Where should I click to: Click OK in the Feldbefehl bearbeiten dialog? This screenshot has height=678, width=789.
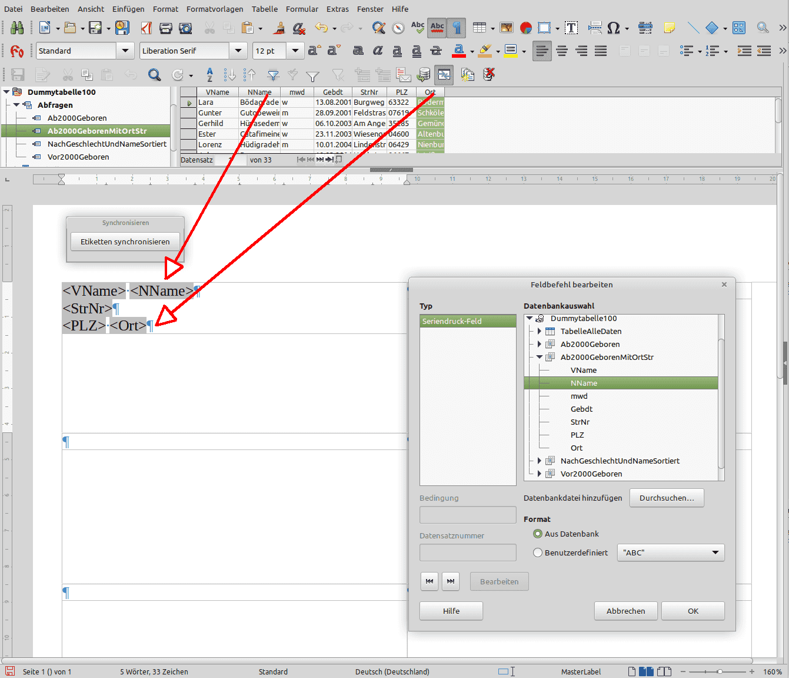pos(693,611)
